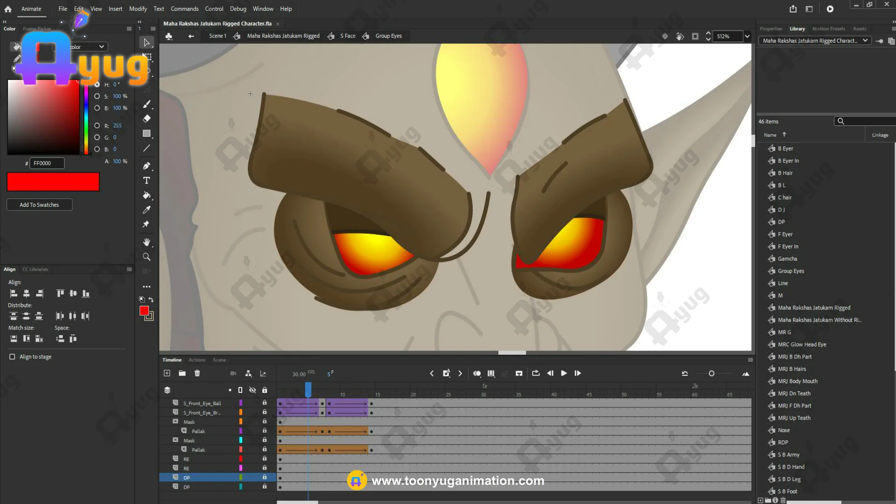Delete the selected timeline layer
Viewport: 896px width, 504px height.
[x=197, y=373]
